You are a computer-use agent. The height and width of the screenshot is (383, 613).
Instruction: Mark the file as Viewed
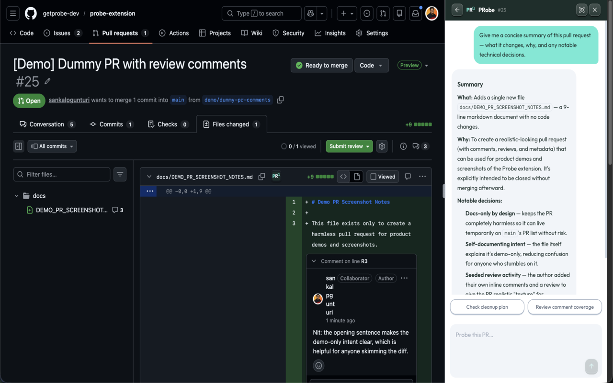pos(382,176)
